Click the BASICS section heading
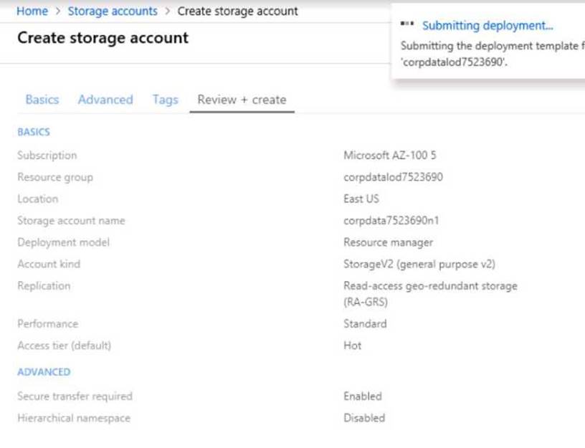585x448 pixels. point(34,132)
